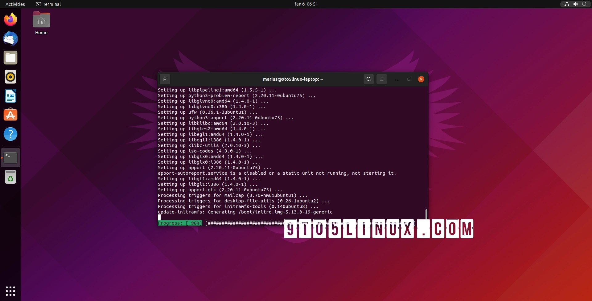Launch the Files application
Screen dimensions: 592x301
(10, 58)
